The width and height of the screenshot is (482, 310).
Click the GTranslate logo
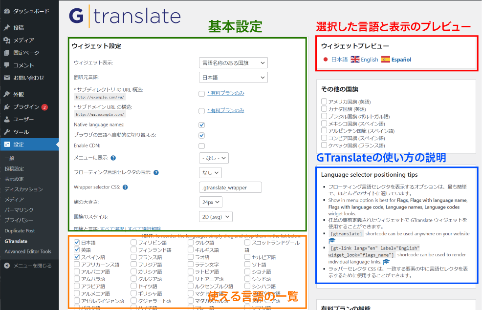tap(125, 16)
